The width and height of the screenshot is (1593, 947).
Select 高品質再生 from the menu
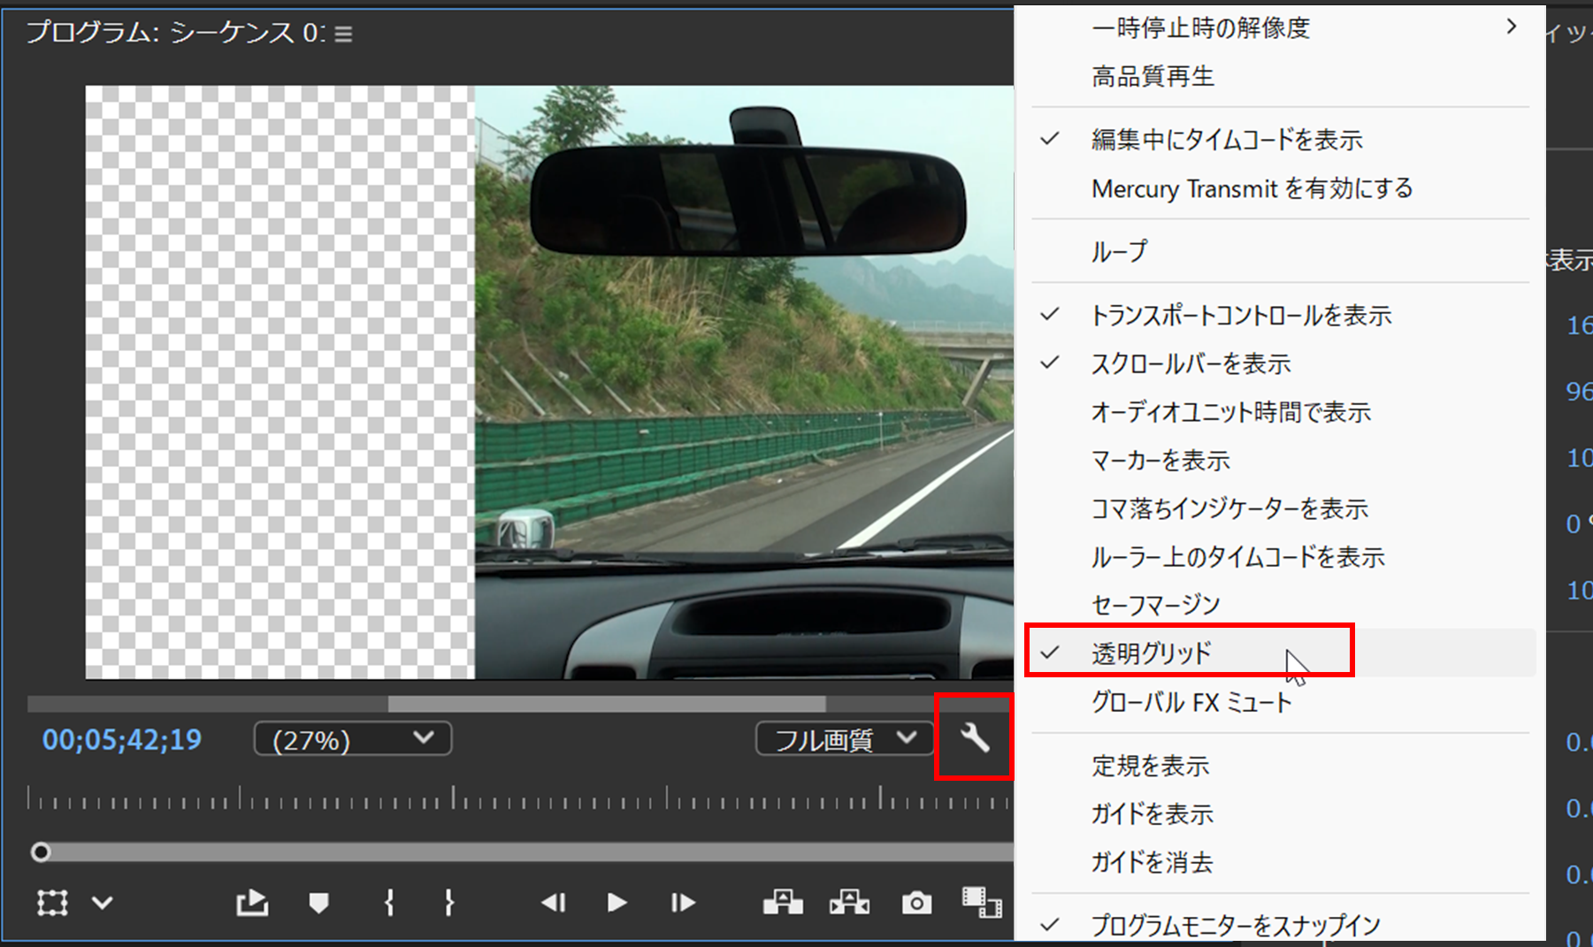click(x=1153, y=76)
